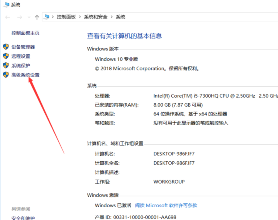Click the WORKGROUP value
This screenshot has width=278, height=220.
point(169,182)
